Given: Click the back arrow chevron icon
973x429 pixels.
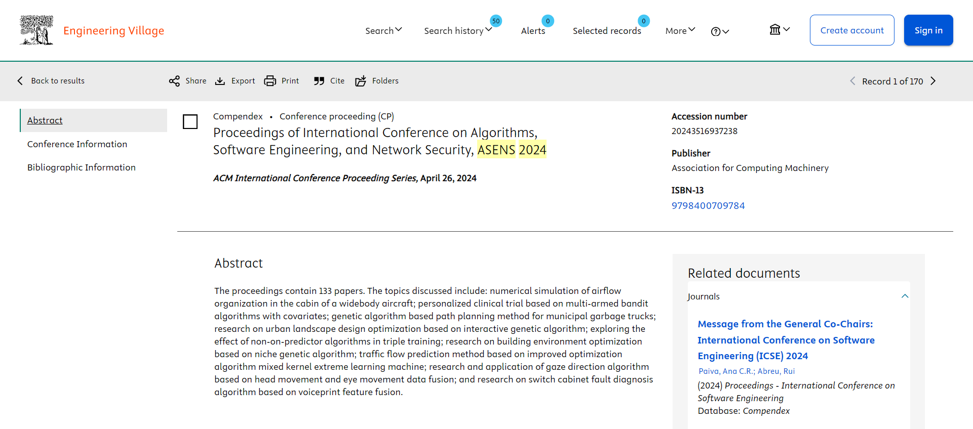Looking at the screenshot, I should tap(20, 81).
